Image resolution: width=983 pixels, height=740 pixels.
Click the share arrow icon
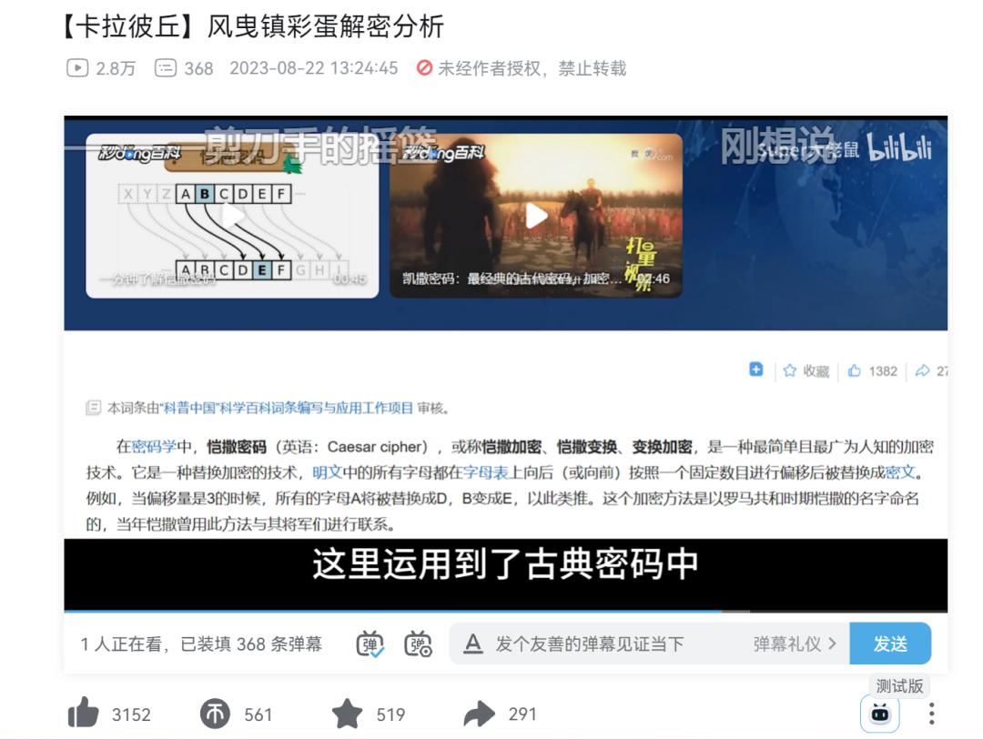click(x=479, y=715)
